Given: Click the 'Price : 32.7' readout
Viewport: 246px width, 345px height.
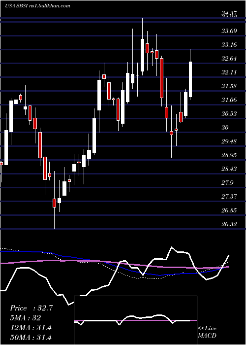Looking at the screenshot, I should 31,308.
